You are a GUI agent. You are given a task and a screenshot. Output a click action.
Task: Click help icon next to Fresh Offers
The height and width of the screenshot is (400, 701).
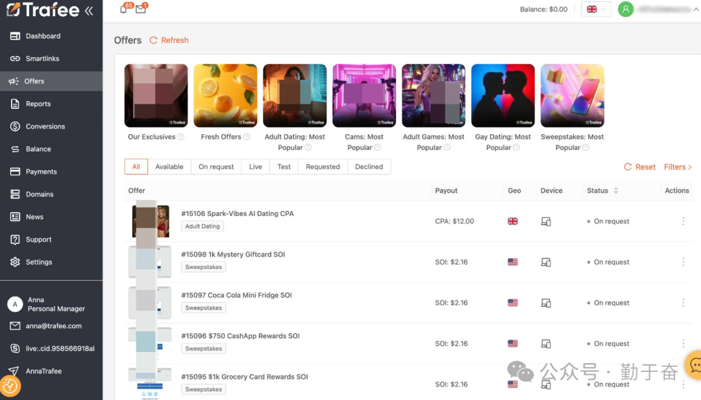247,137
